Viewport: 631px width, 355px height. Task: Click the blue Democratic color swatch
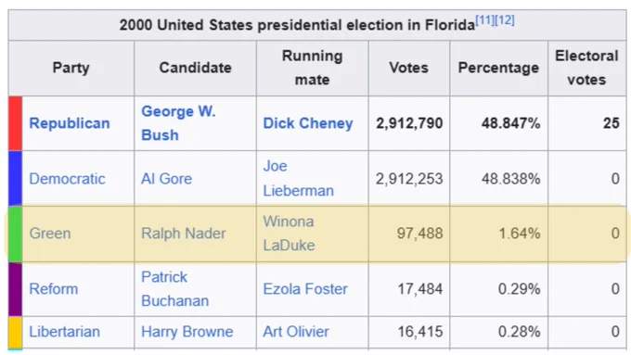click(15, 179)
